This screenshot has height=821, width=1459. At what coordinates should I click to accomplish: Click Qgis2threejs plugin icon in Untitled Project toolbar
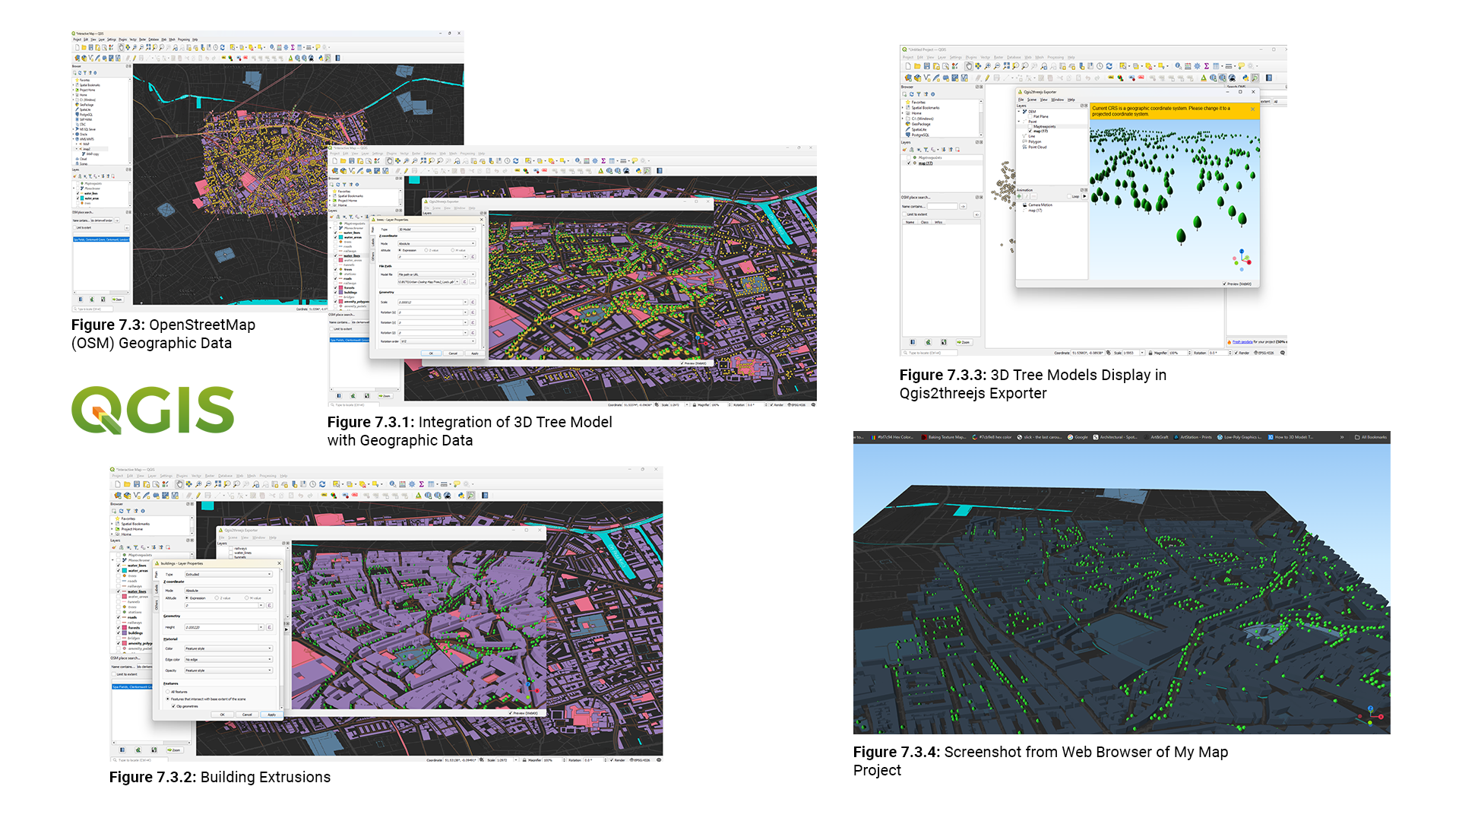pyautogui.click(x=1204, y=78)
